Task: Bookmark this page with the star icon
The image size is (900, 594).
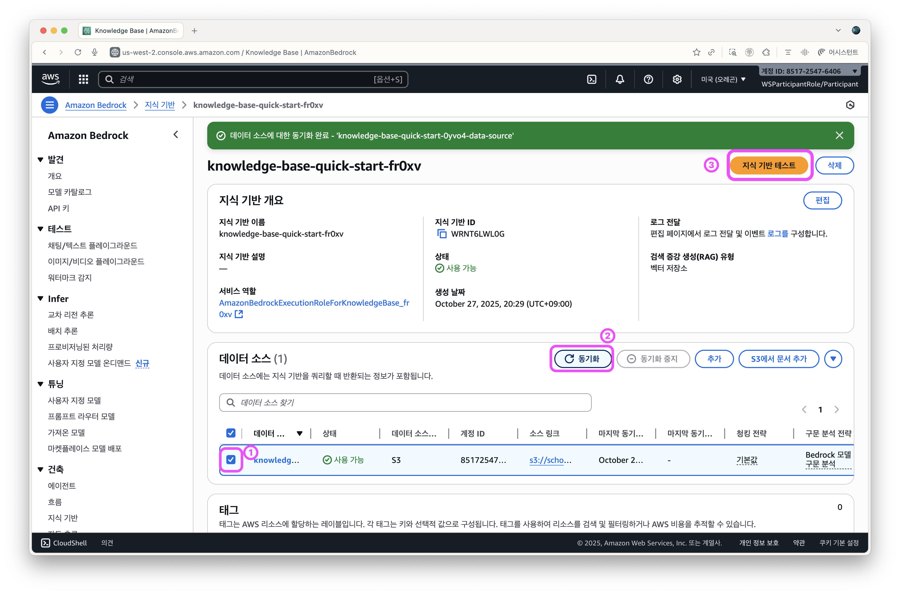Action: [696, 52]
